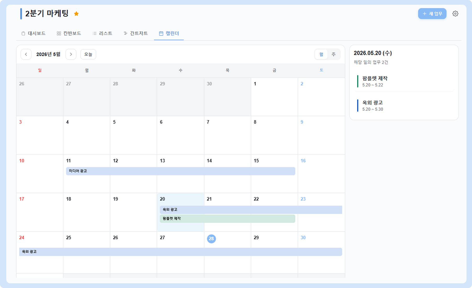Click the 대시보드 clipboard icon
Image resolution: width=472 pixels, height=288 pixels.
click(x=23, y=33)
